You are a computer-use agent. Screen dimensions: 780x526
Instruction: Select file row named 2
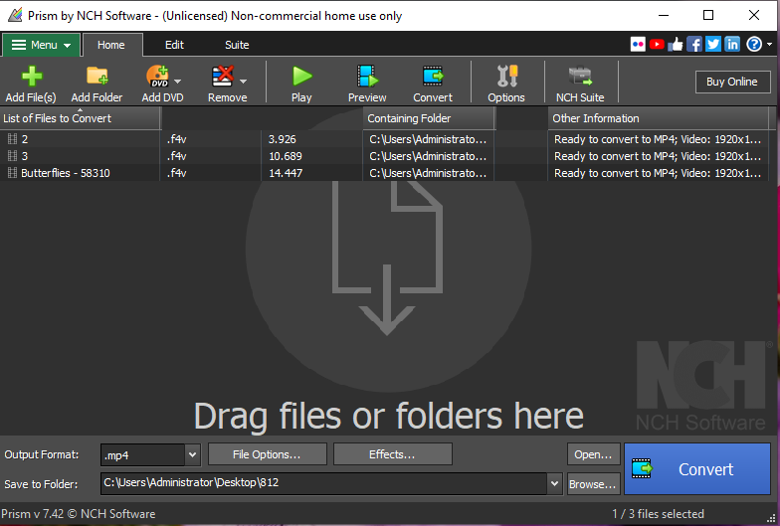[x=388, y=139]
